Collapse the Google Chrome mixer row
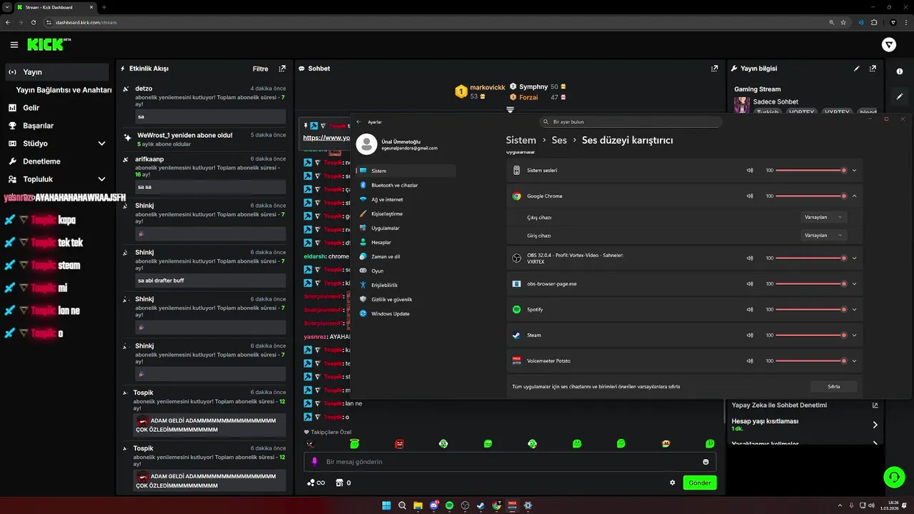The height and width of the screenshot is (514, 914). click(854, 196)
